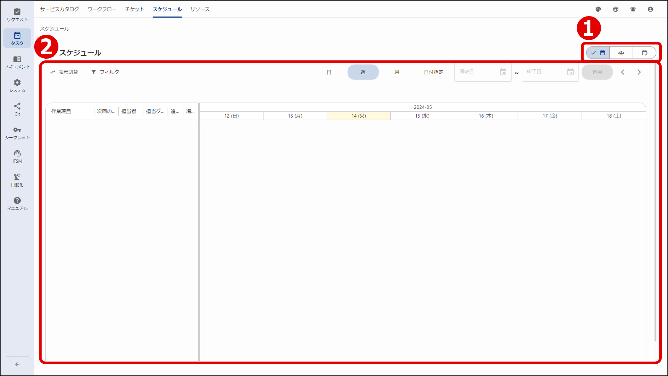
Task: Open the ITSM sidebar icon
Action: [17, 156]
